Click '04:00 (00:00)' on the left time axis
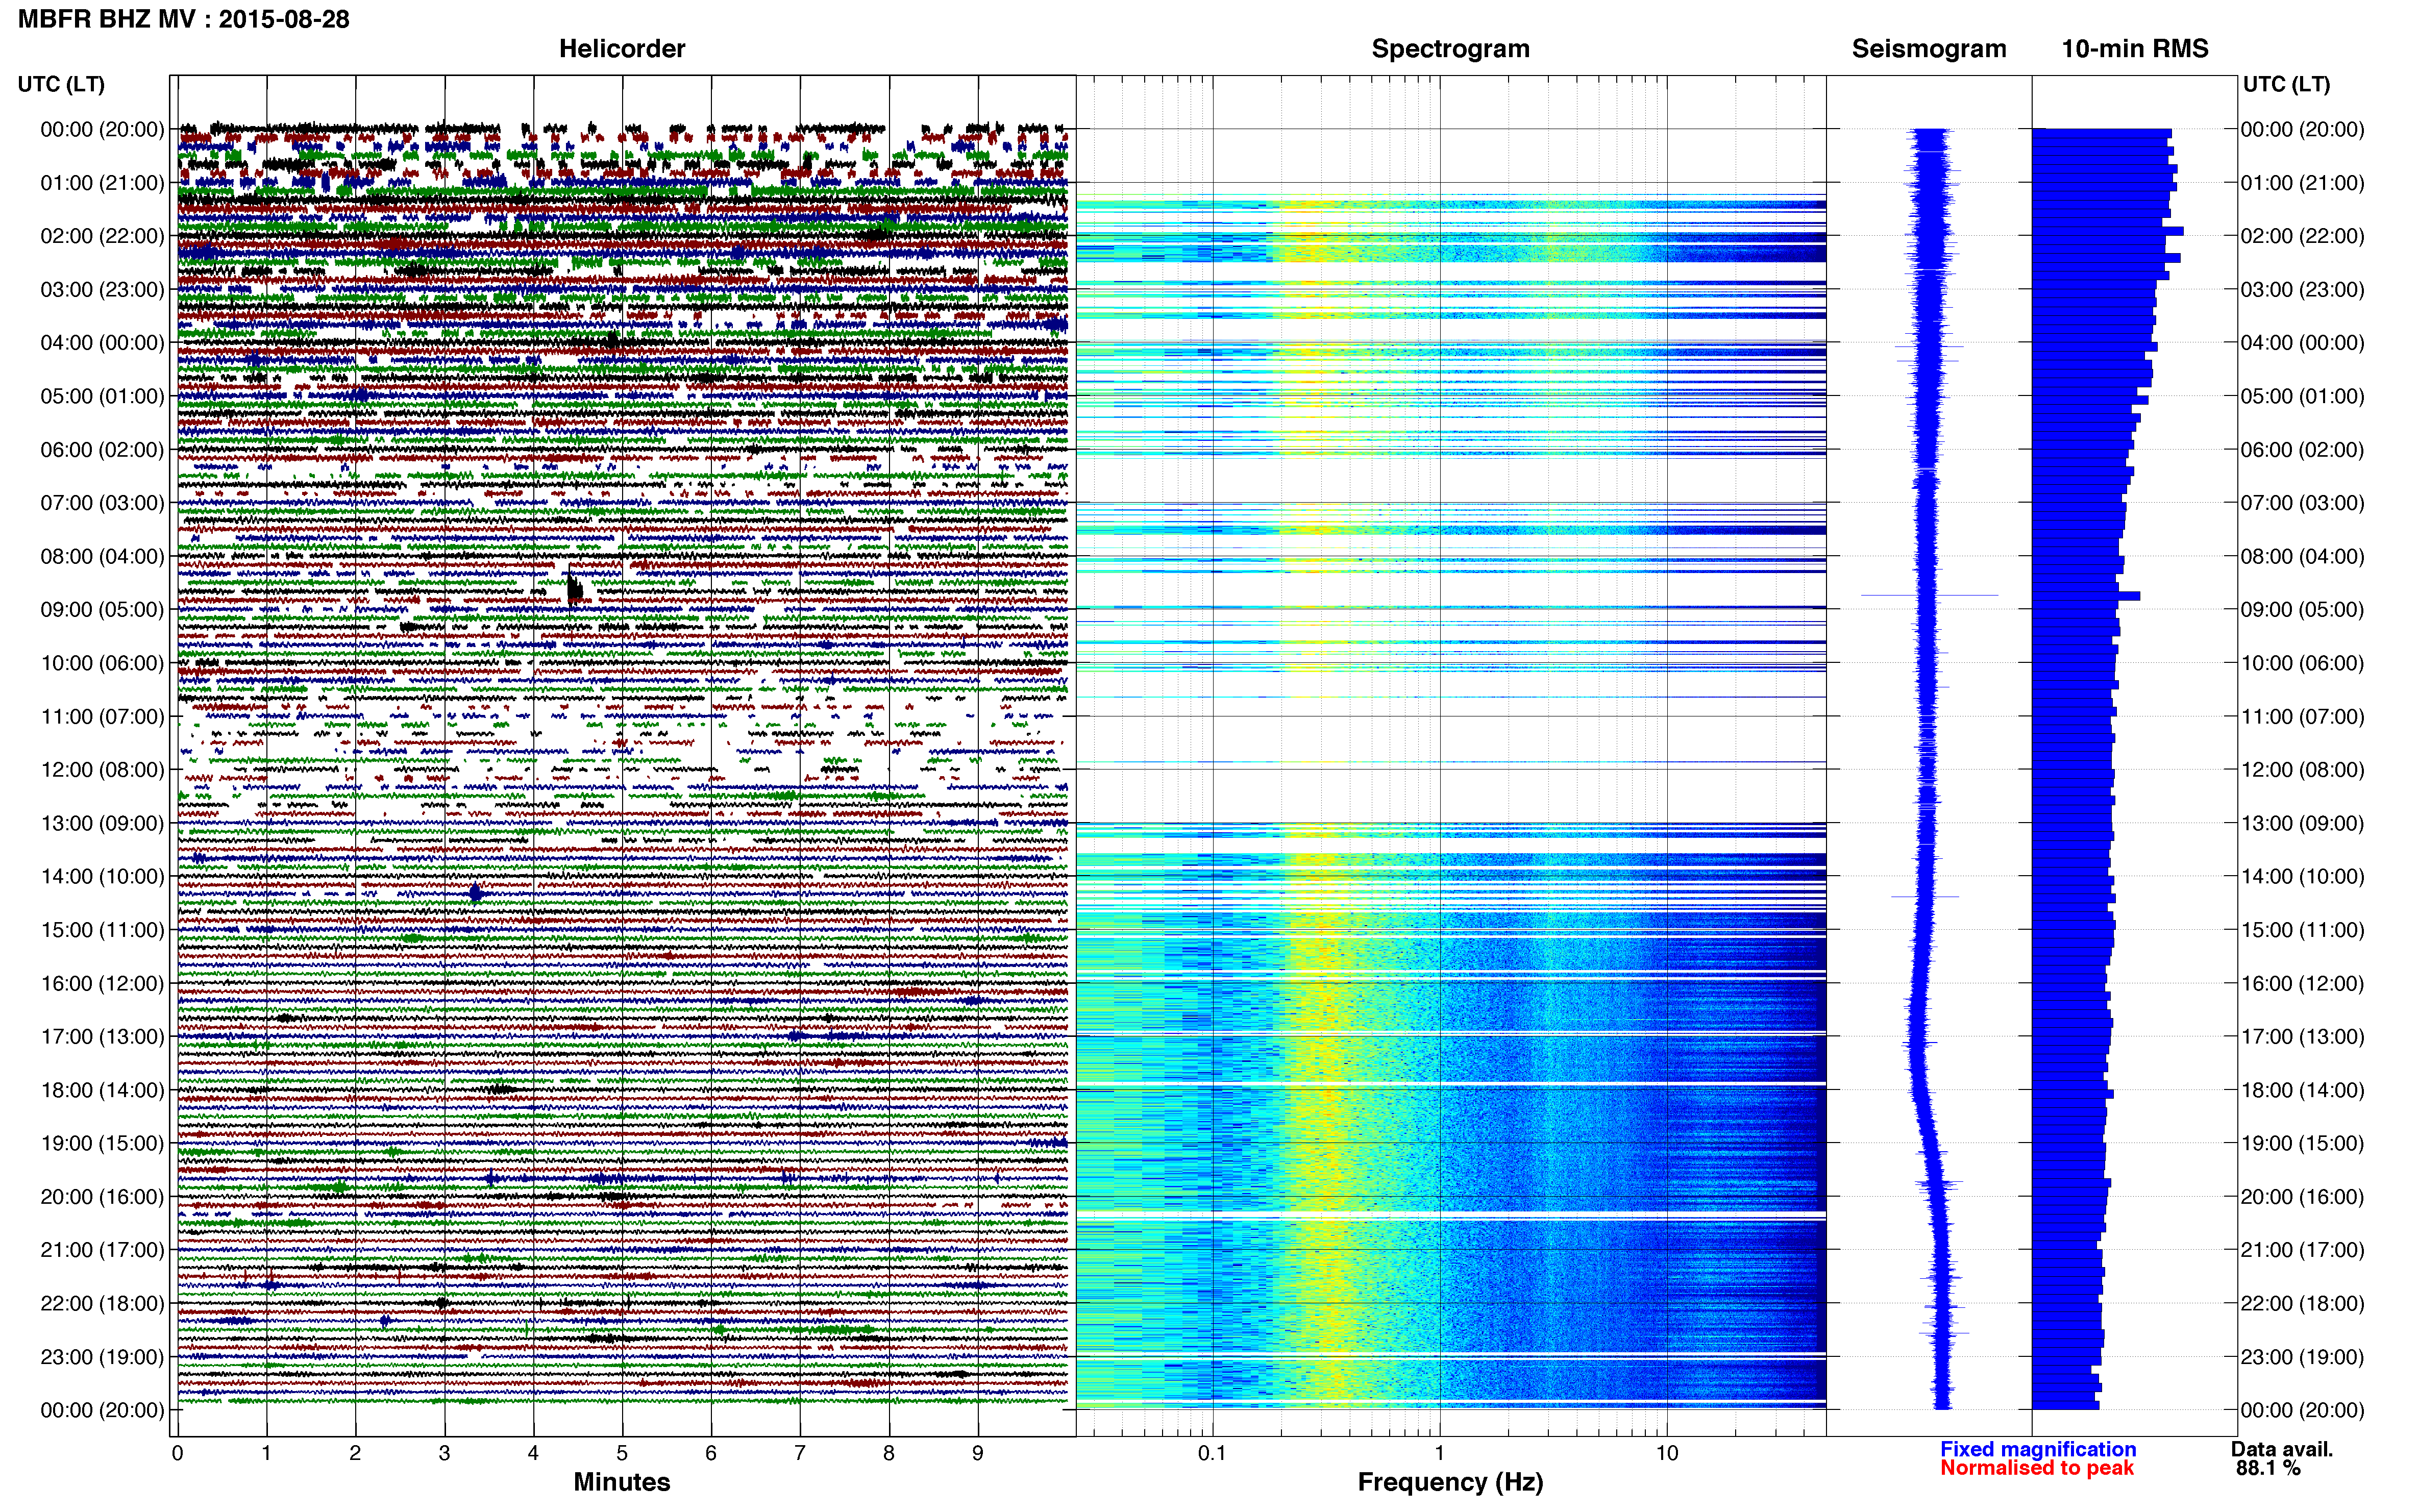This screenshot has width=2419, height=1512. (x=102, y=343)
